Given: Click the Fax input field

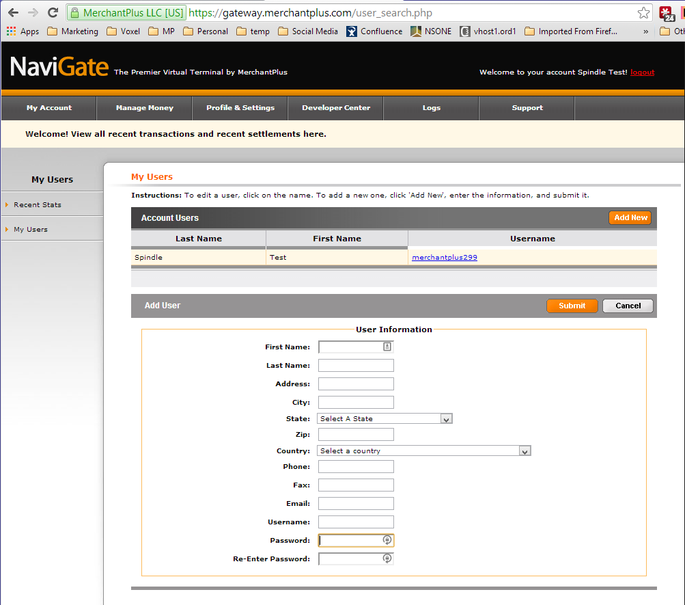Looking at the screenshot, I should pos(356,485).
